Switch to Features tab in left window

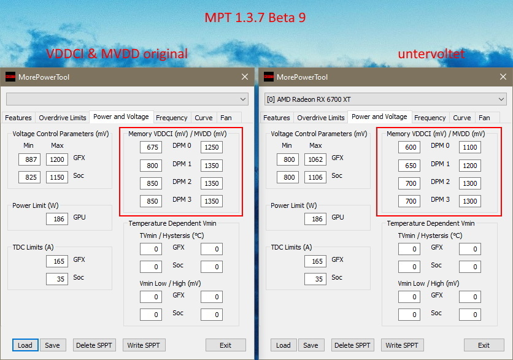(18, 118)
